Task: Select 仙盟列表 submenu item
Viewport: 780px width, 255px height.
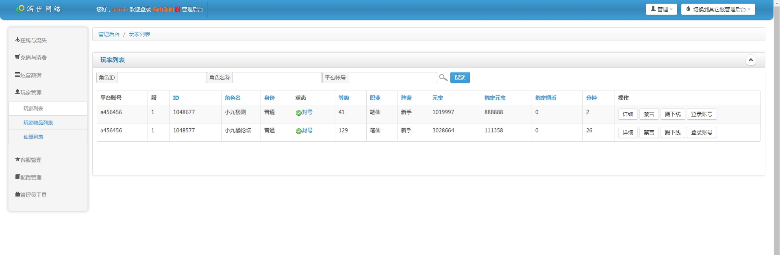Action: pos(33,137)
